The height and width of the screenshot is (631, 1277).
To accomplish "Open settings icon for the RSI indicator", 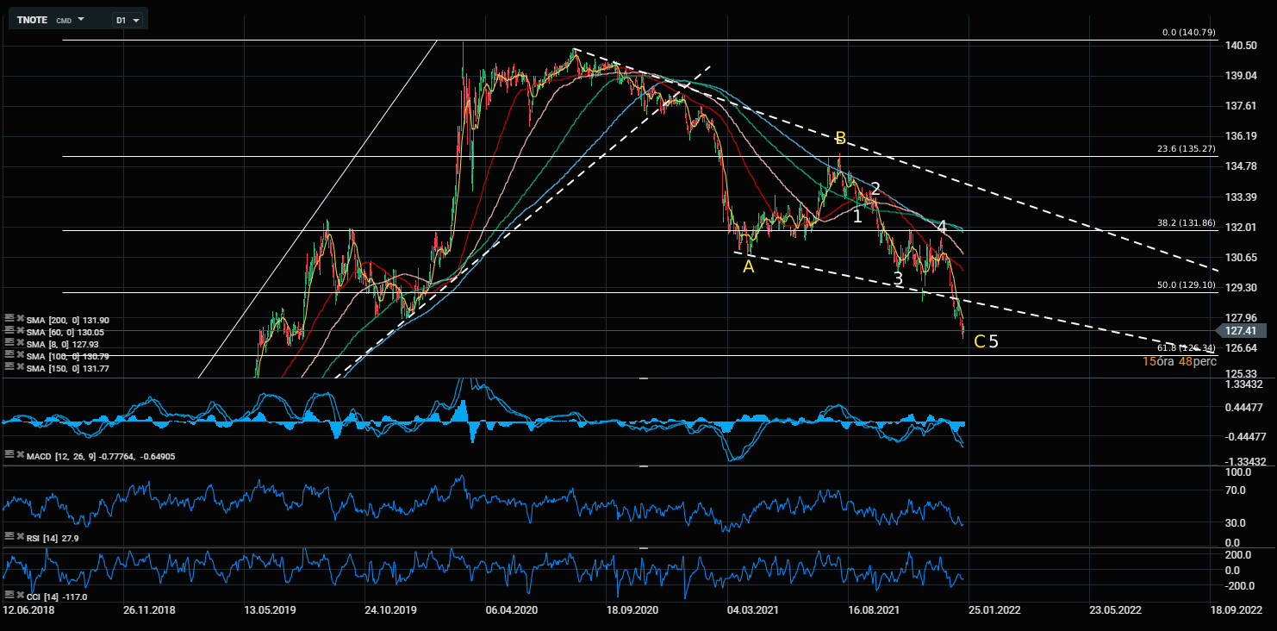I will pos(8,537).
